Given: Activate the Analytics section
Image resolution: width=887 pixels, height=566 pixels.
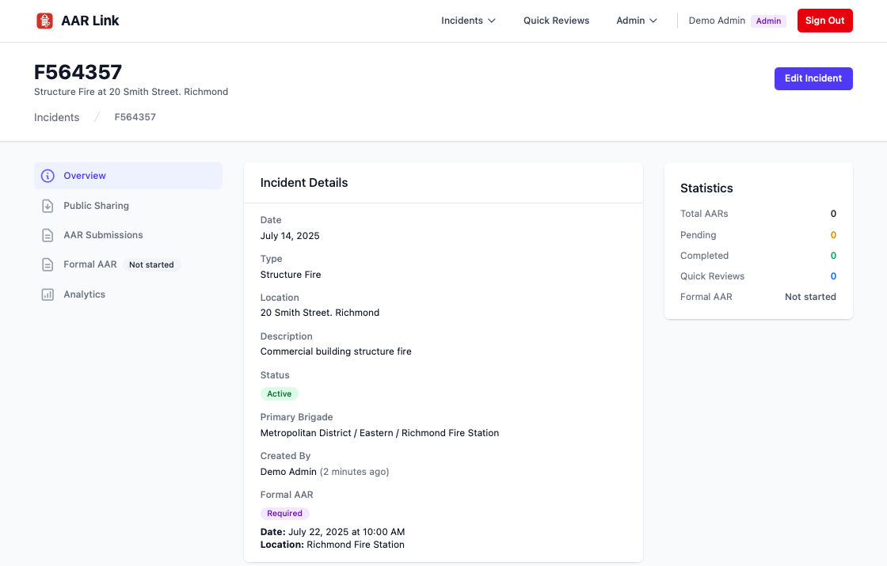Looking at the screenshot, I should click(x=84, y=294).
